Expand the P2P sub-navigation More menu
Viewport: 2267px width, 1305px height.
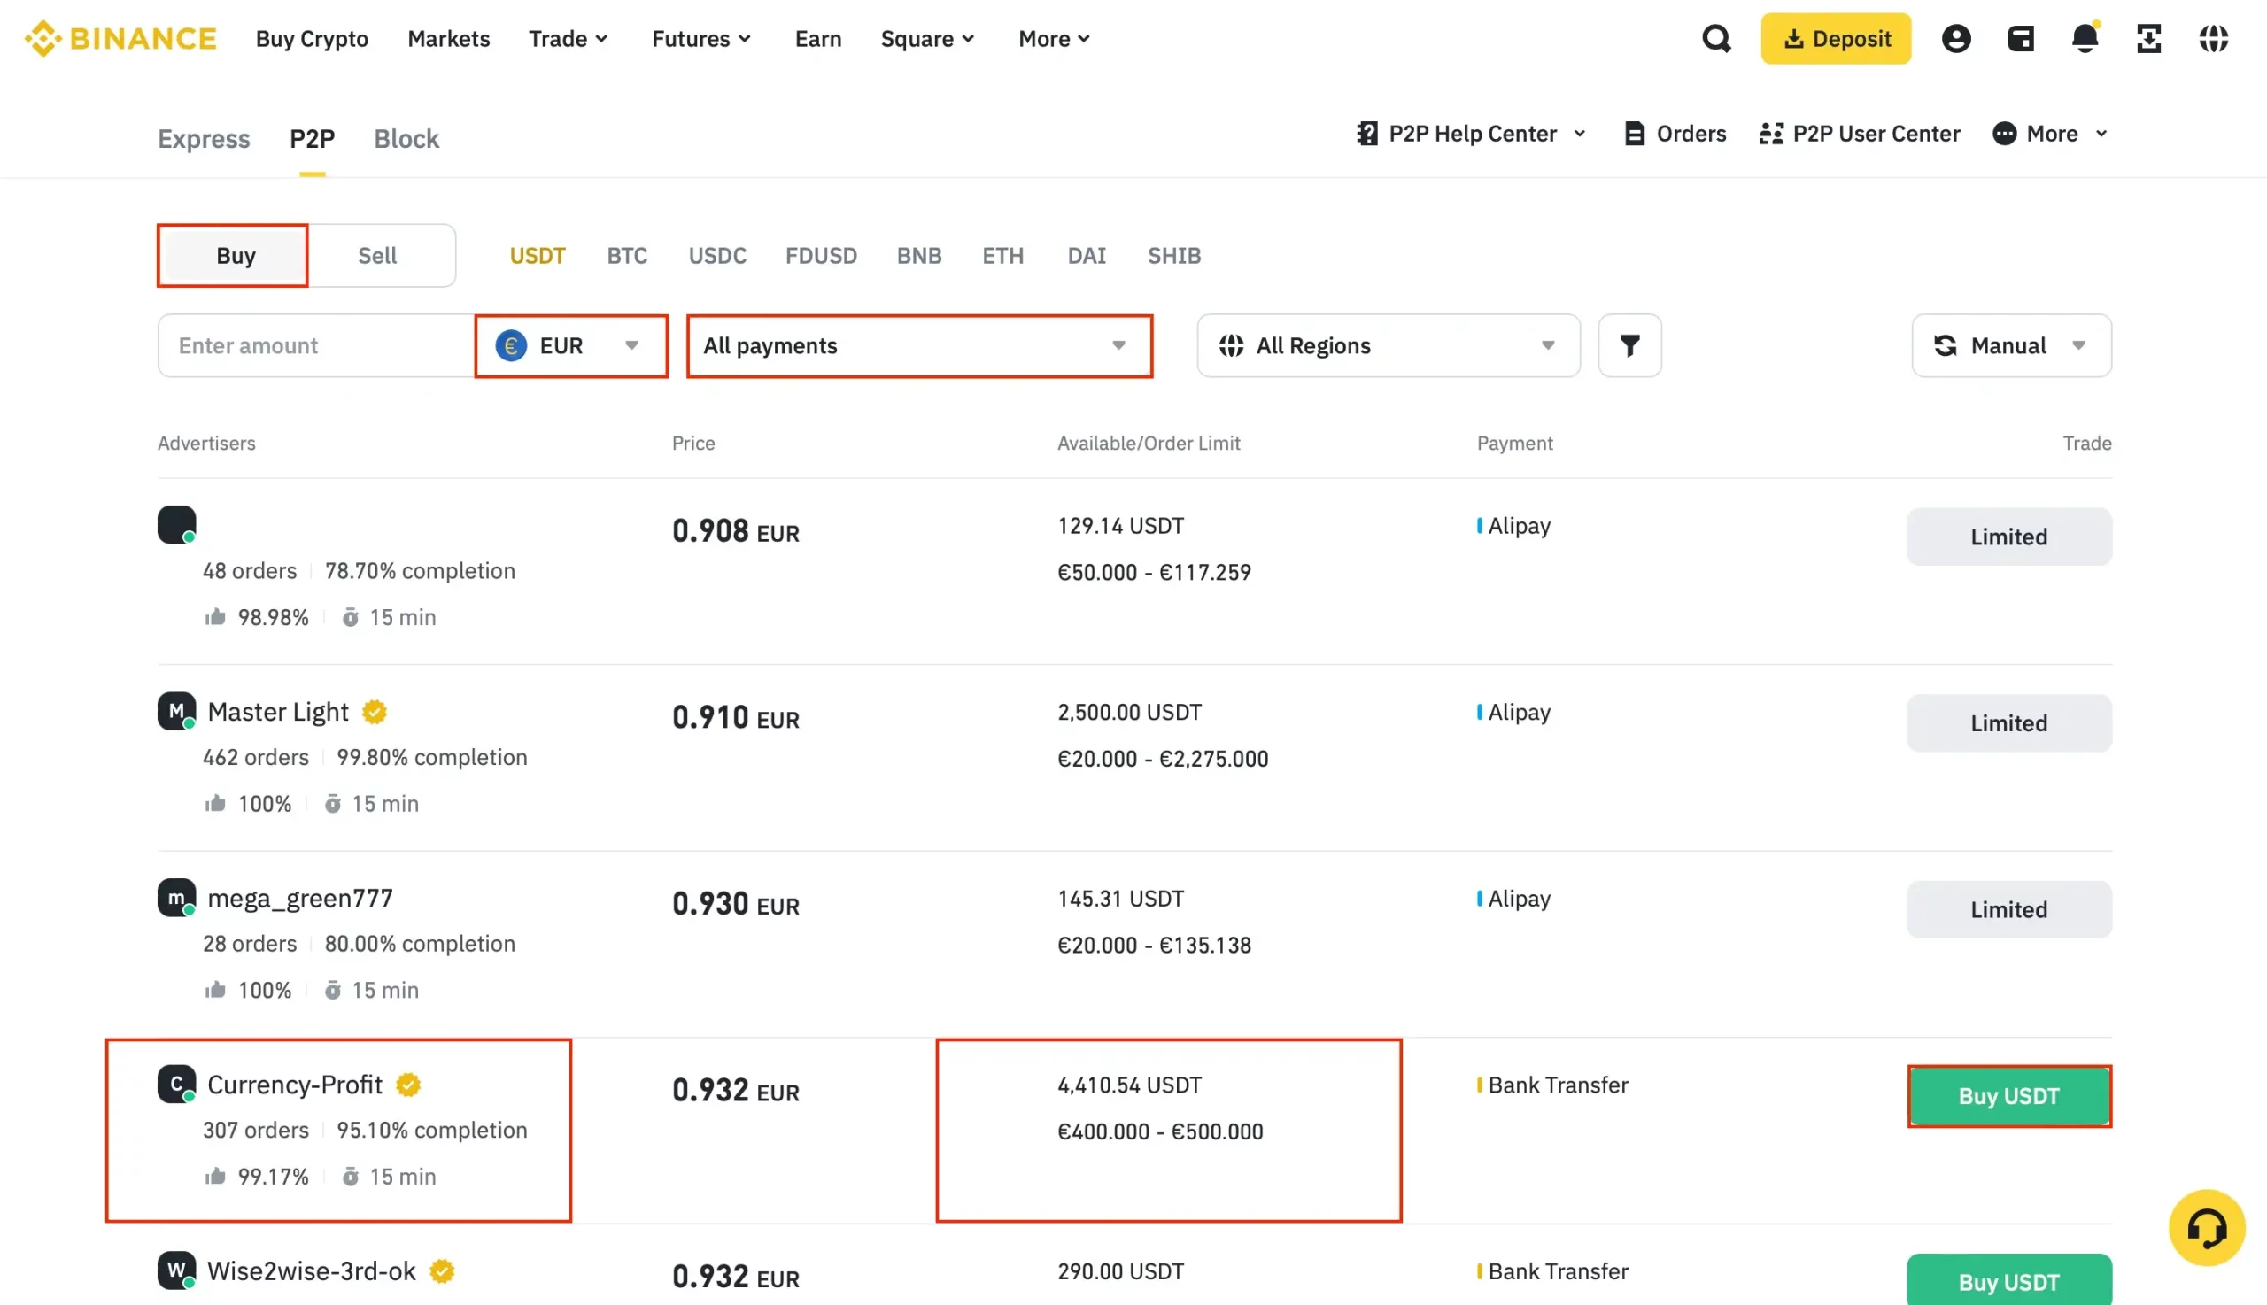[x=2049, y=134]
